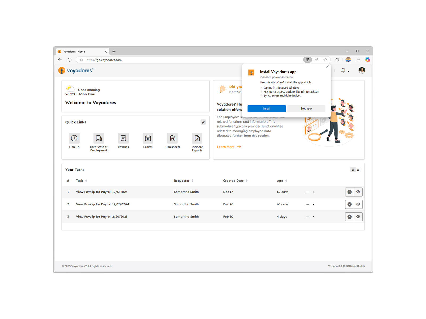Switch Your Tasks to list view
426x319 pixels.
(x=358, y=170)
